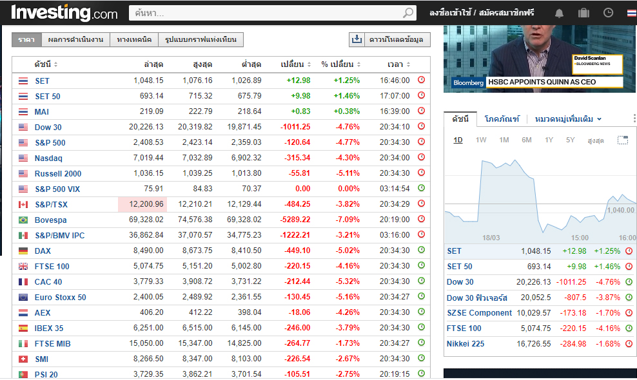Click the login / free signup link

tap(482, 13)
